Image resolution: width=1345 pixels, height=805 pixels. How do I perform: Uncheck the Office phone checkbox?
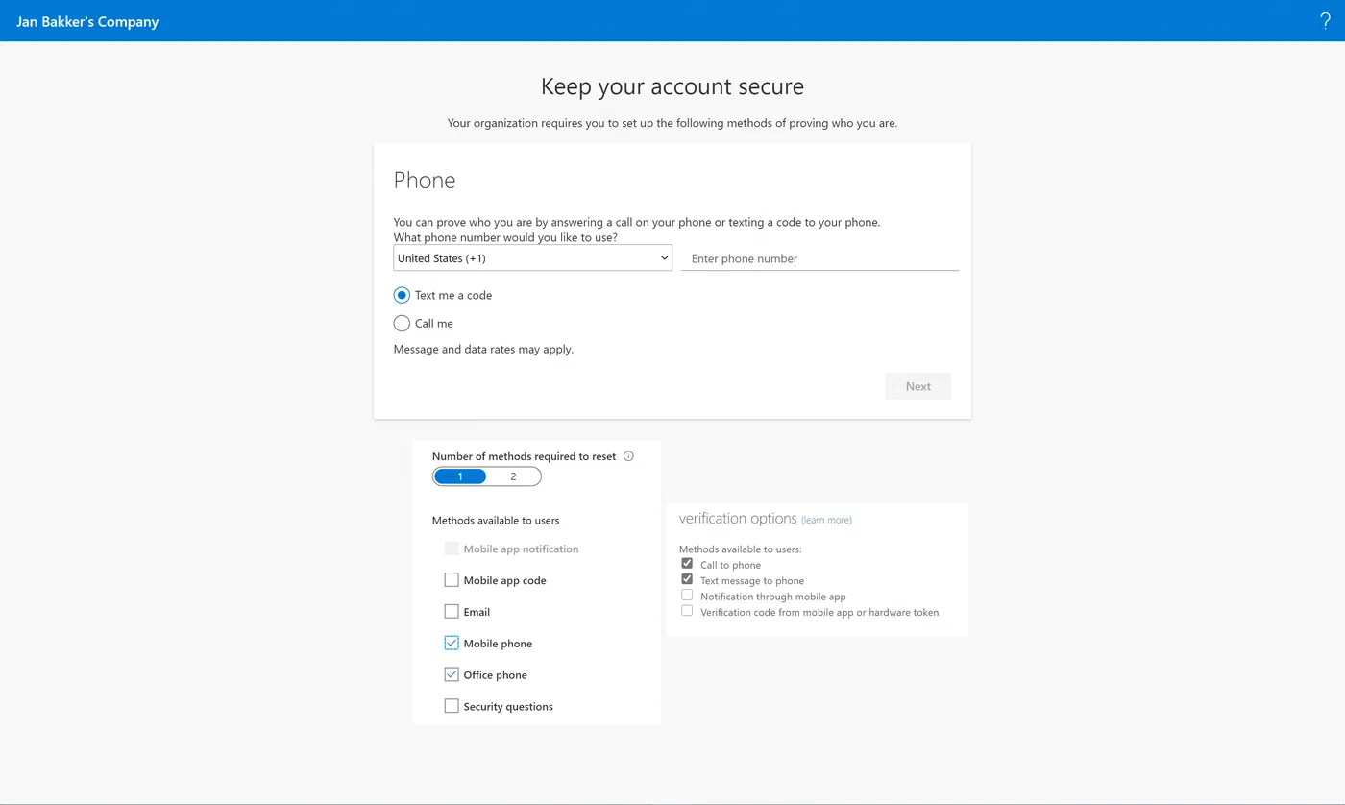[452, 674]
